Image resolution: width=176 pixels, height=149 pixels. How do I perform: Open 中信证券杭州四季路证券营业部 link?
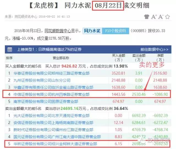(x=51, y=94)
